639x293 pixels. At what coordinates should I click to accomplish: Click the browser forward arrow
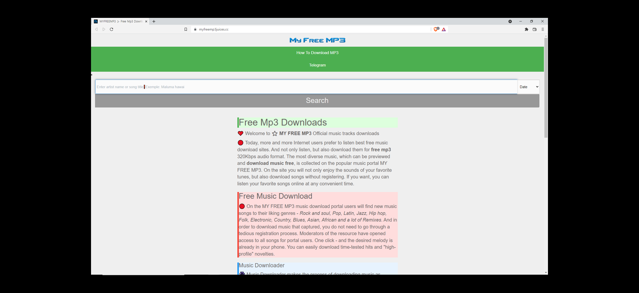click(104, 29)
